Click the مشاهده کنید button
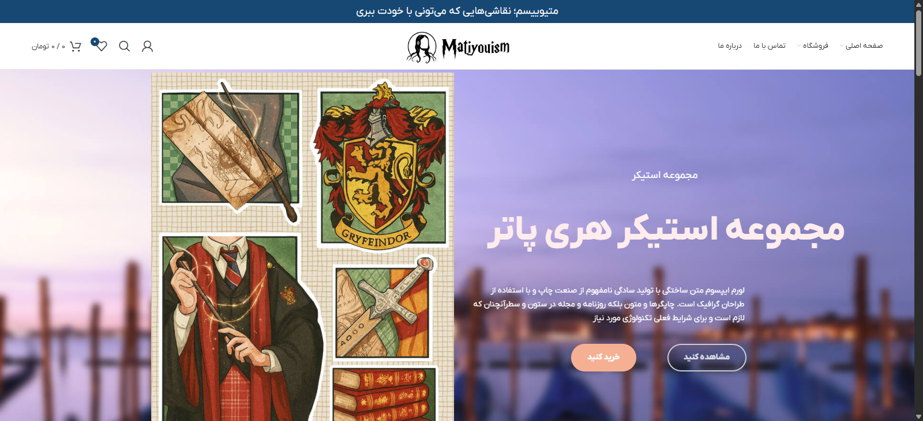 707,358
